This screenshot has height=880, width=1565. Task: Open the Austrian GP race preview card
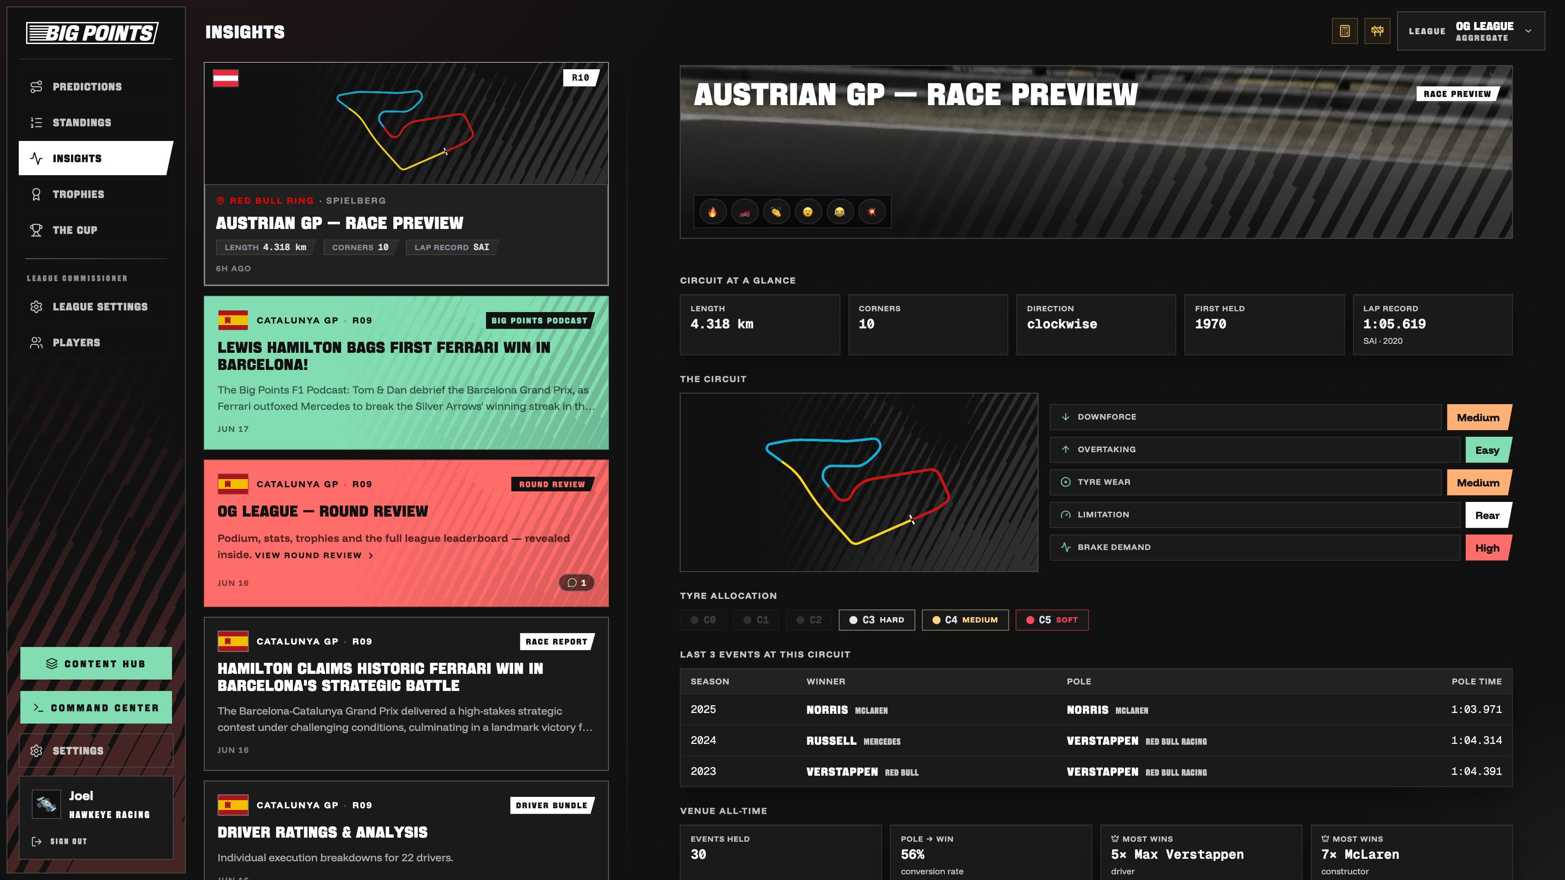pos(406,174)
